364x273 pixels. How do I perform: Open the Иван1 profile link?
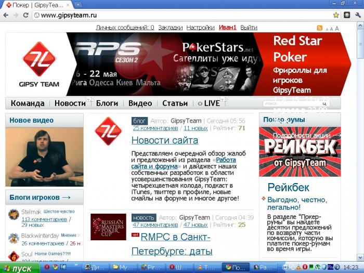click(x=227, y=28)
